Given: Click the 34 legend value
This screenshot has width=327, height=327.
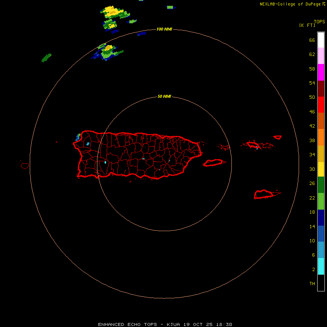Looking at the screenshot, I should pos(312,155).
